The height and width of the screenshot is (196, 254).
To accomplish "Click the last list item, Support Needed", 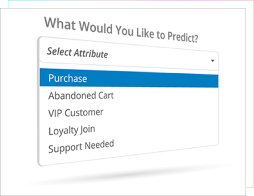I will (81, 146).
